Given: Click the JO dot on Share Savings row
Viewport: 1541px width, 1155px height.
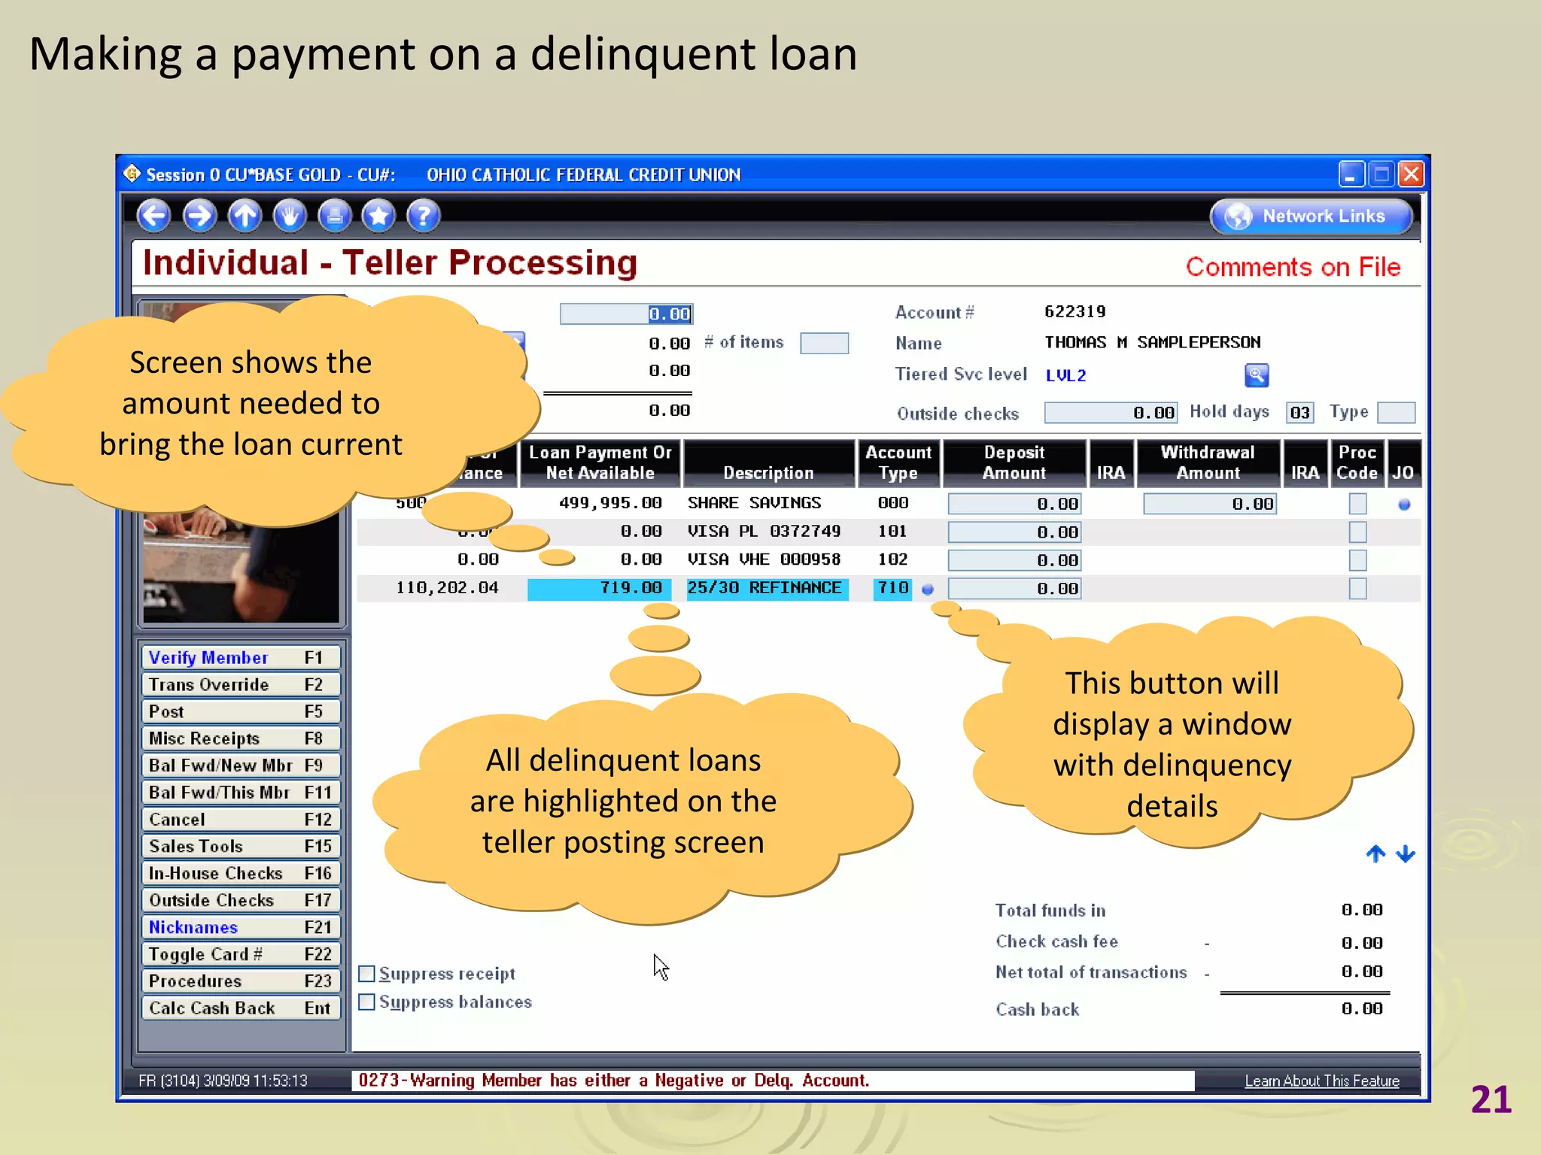Looking at the screenshot, I should [1404, 505].
